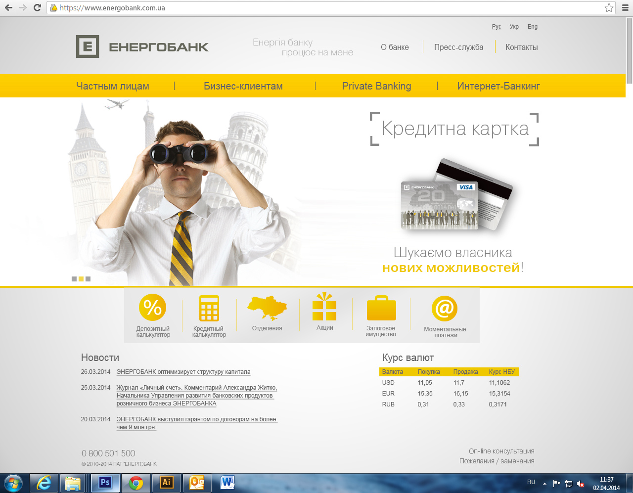The height and width of the screenshot is (493, 633).
Task: Open Word from the taskbar
Action: pos(227,483)
